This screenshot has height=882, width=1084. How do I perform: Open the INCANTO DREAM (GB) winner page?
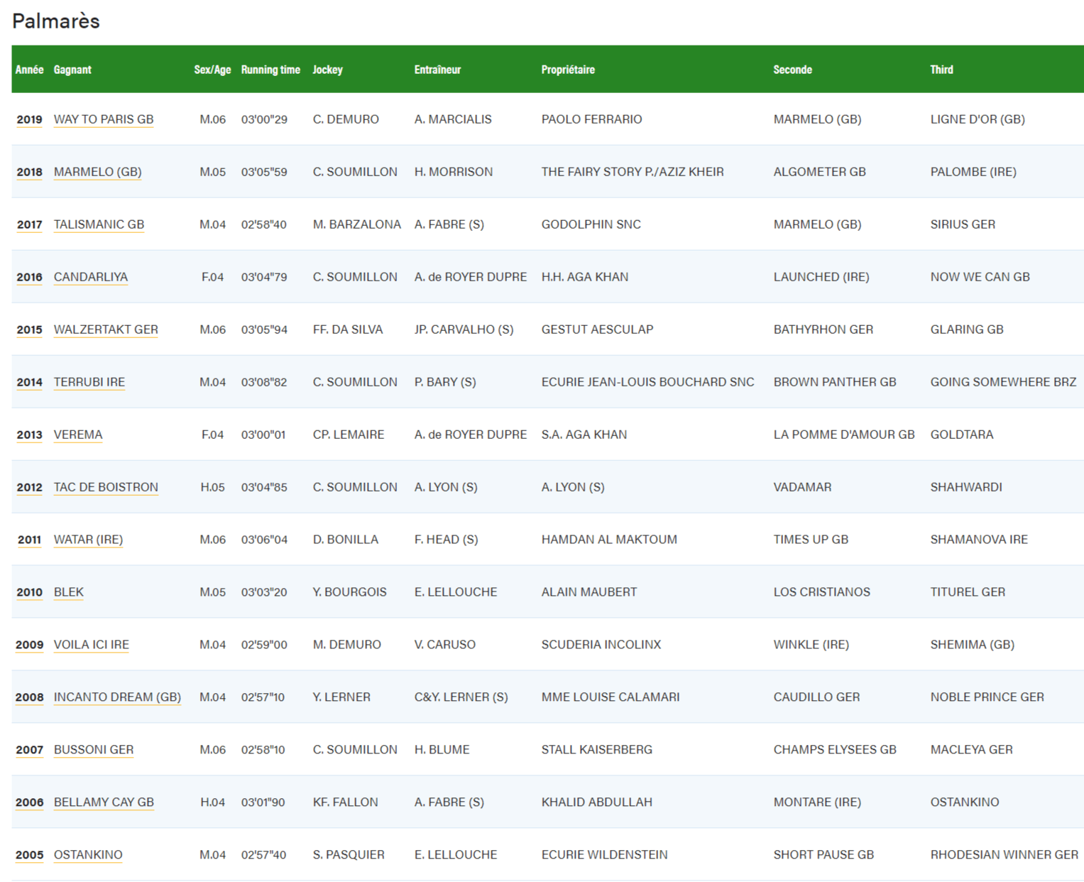point(117,697)
